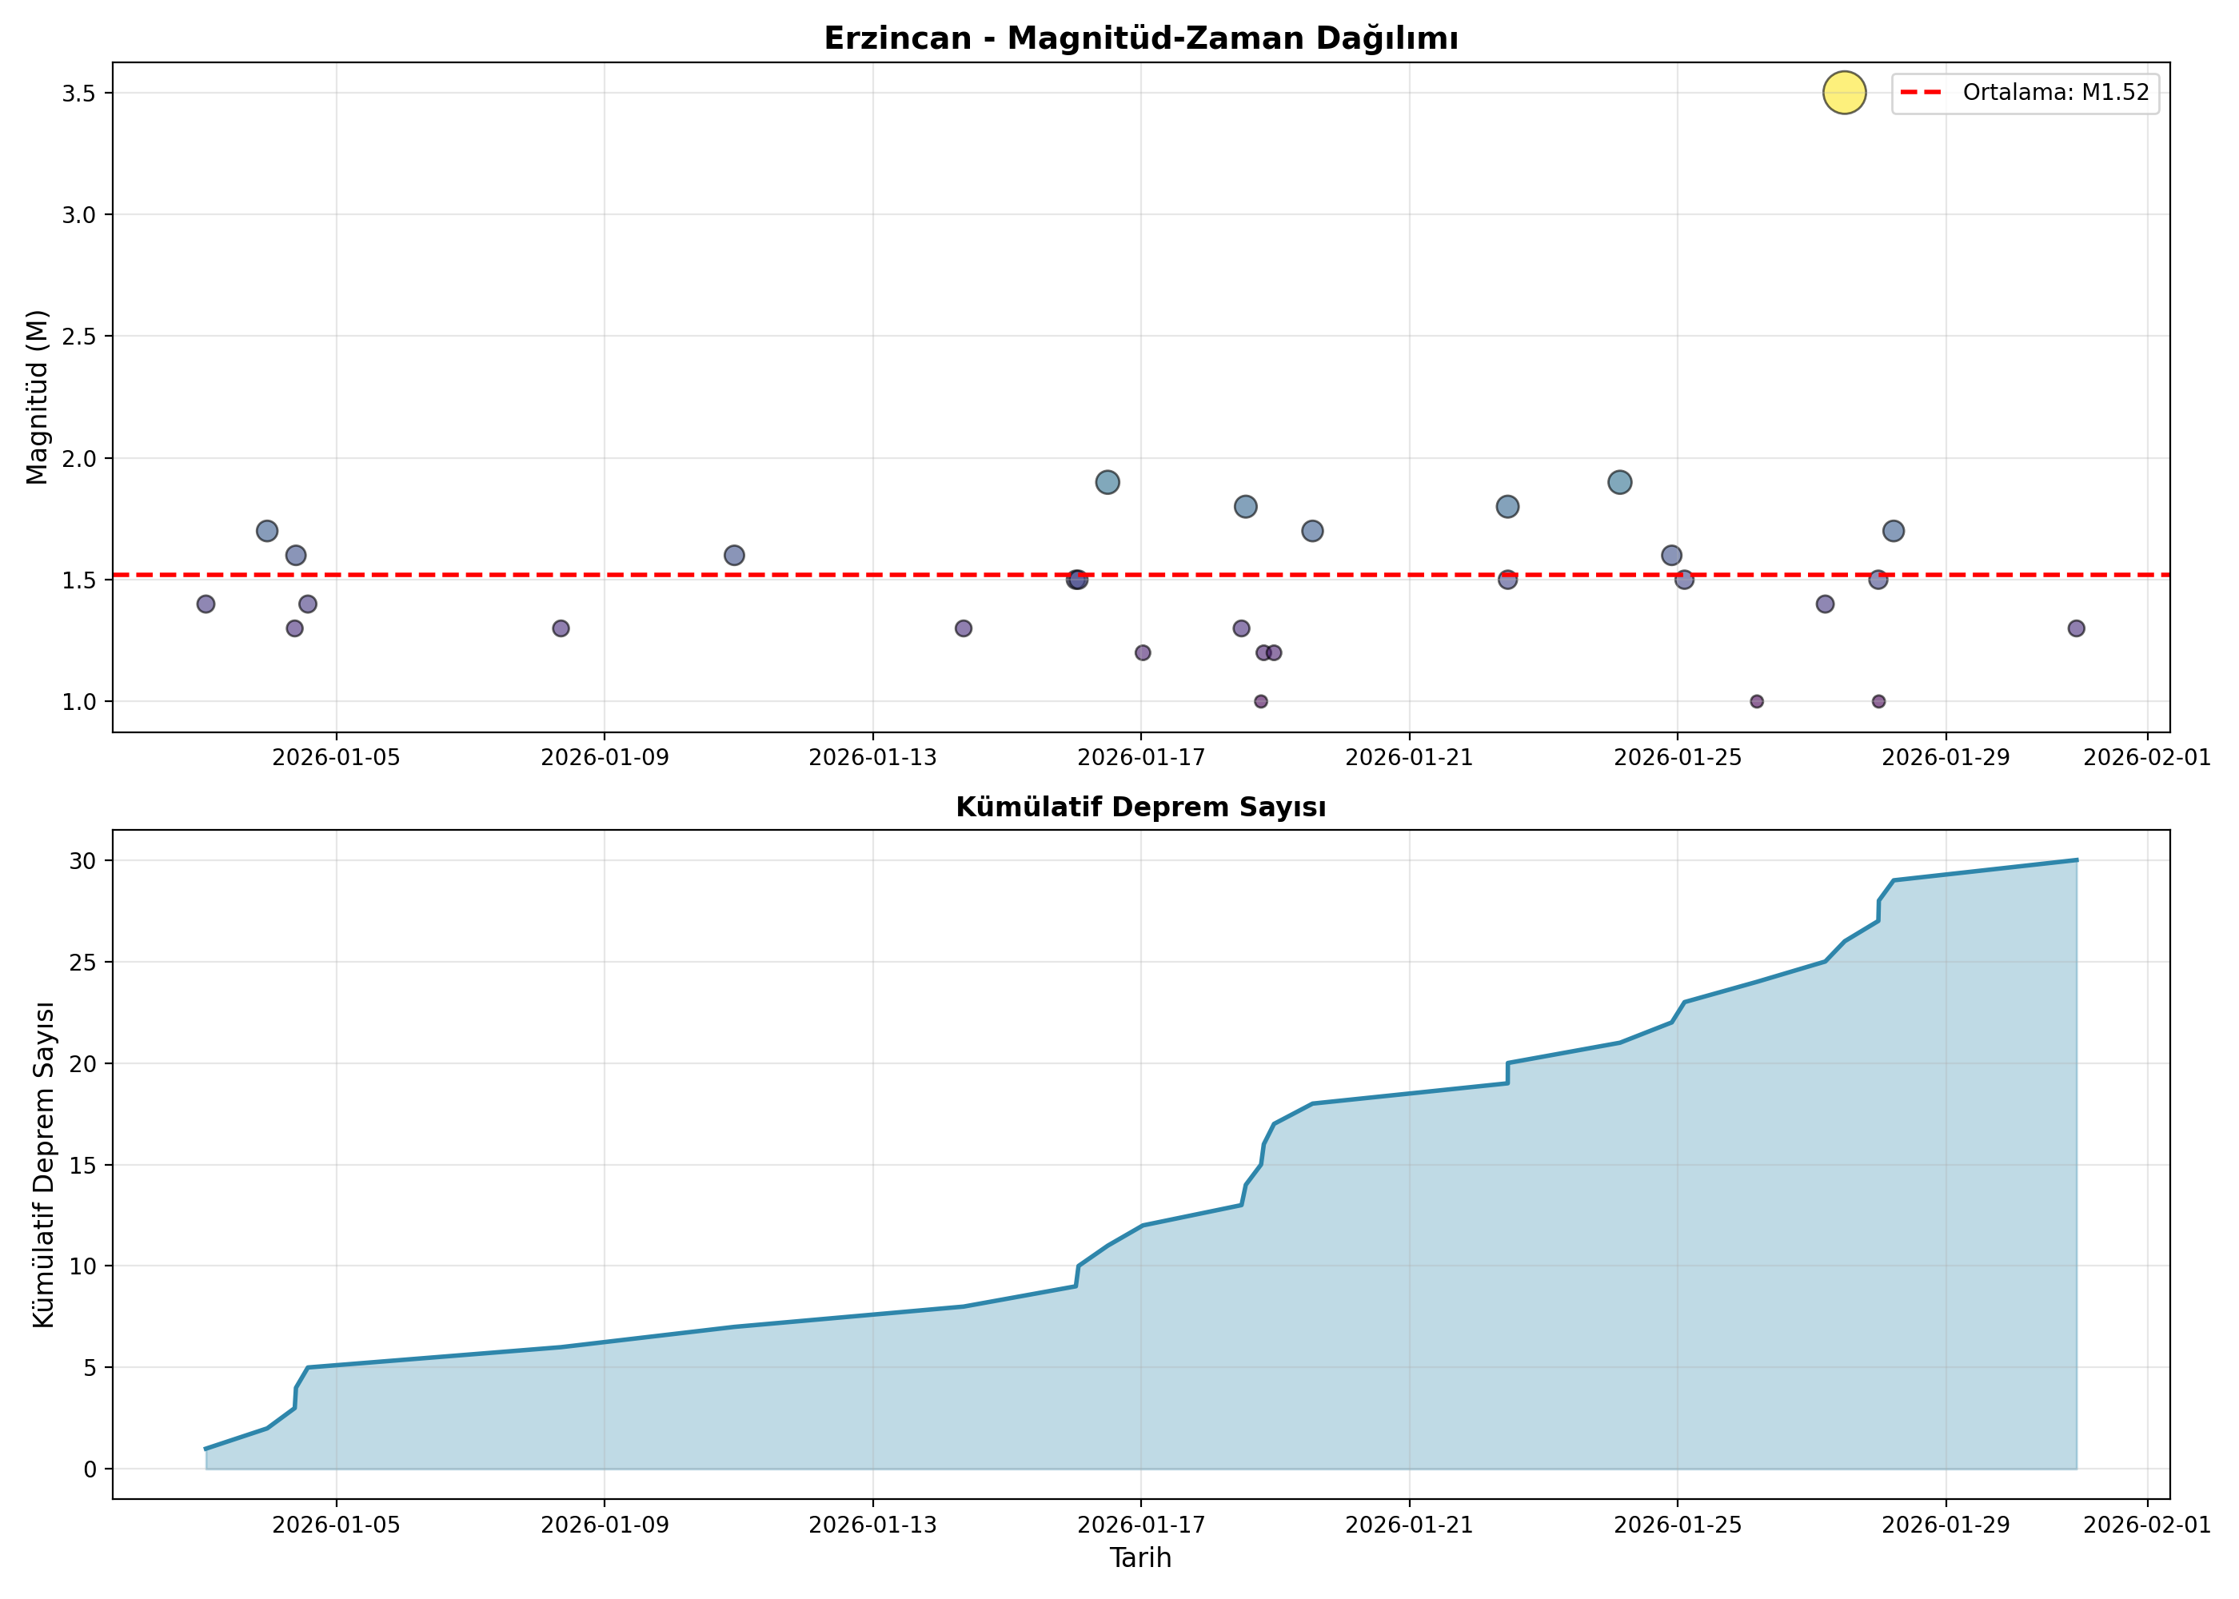Click the '2.0' magnitude tick label
Viewport: 2239px width, 1599px height.
[x=81, y=458]
